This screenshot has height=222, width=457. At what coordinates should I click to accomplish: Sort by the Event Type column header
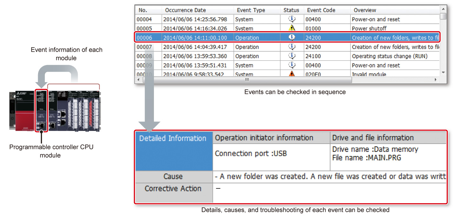pyautogui.click(x=250, y=10)
